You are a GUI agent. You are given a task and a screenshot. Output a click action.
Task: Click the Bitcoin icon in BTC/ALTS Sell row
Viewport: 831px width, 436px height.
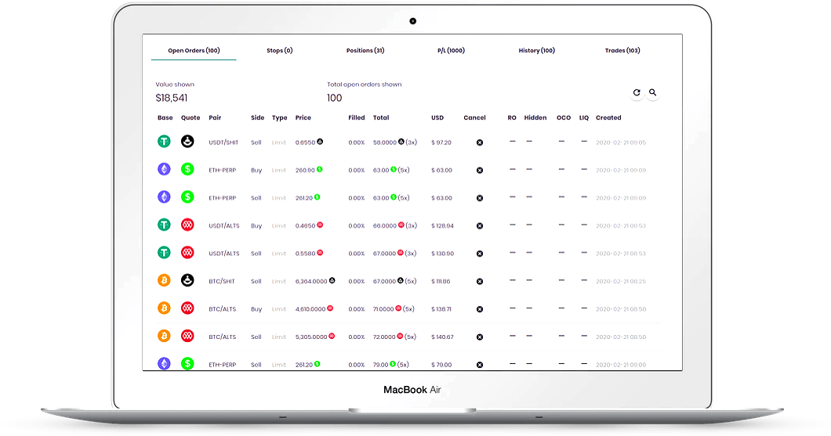pos(165,336)
